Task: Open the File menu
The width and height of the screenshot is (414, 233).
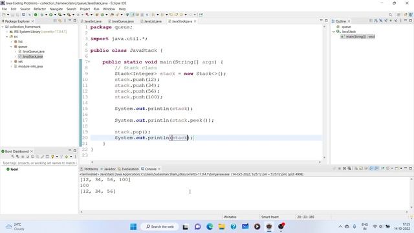Action: (5, 9)
